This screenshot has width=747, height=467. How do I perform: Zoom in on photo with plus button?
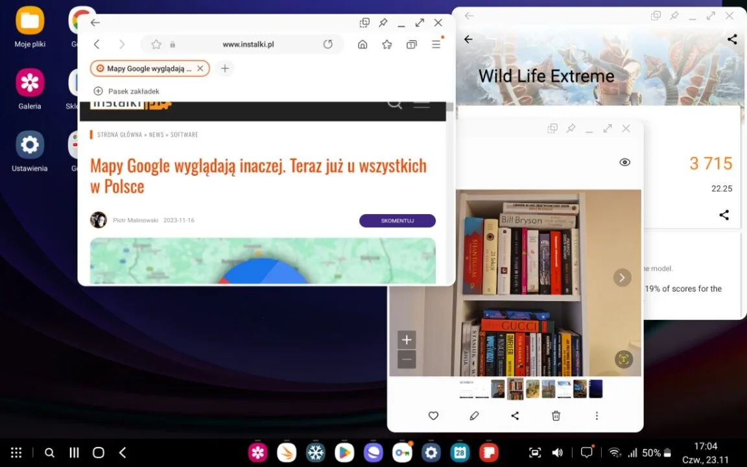pos(407,340)
